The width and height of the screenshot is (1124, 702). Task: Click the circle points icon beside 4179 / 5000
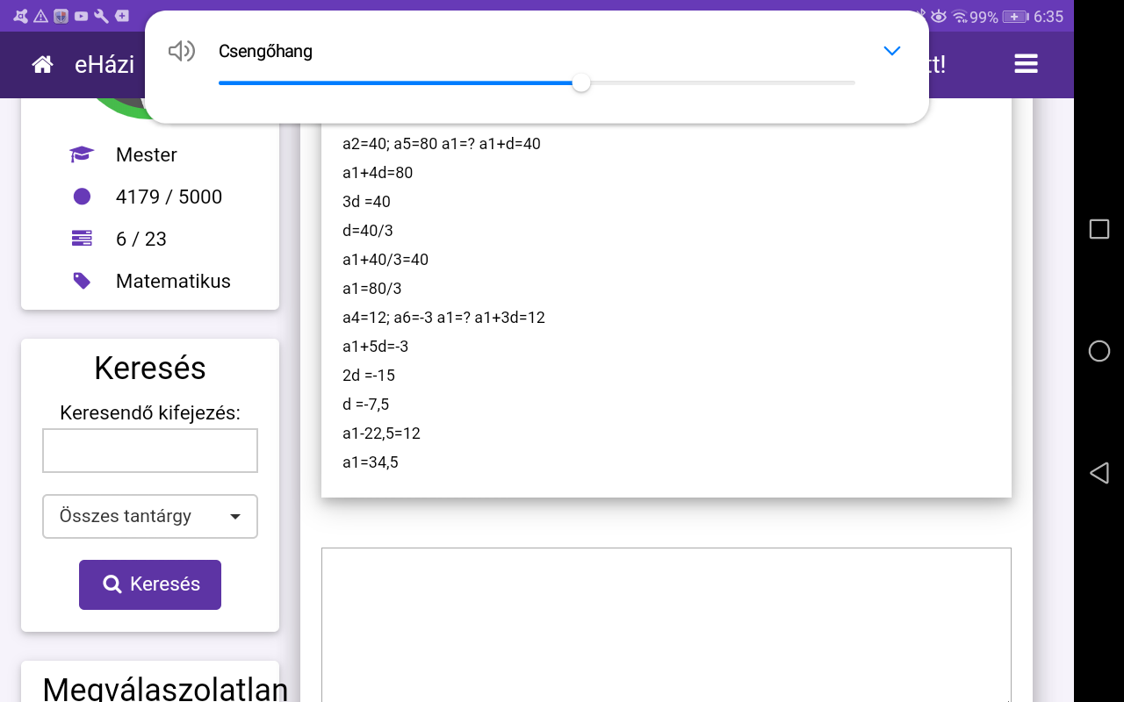click(x=82, y=197)
